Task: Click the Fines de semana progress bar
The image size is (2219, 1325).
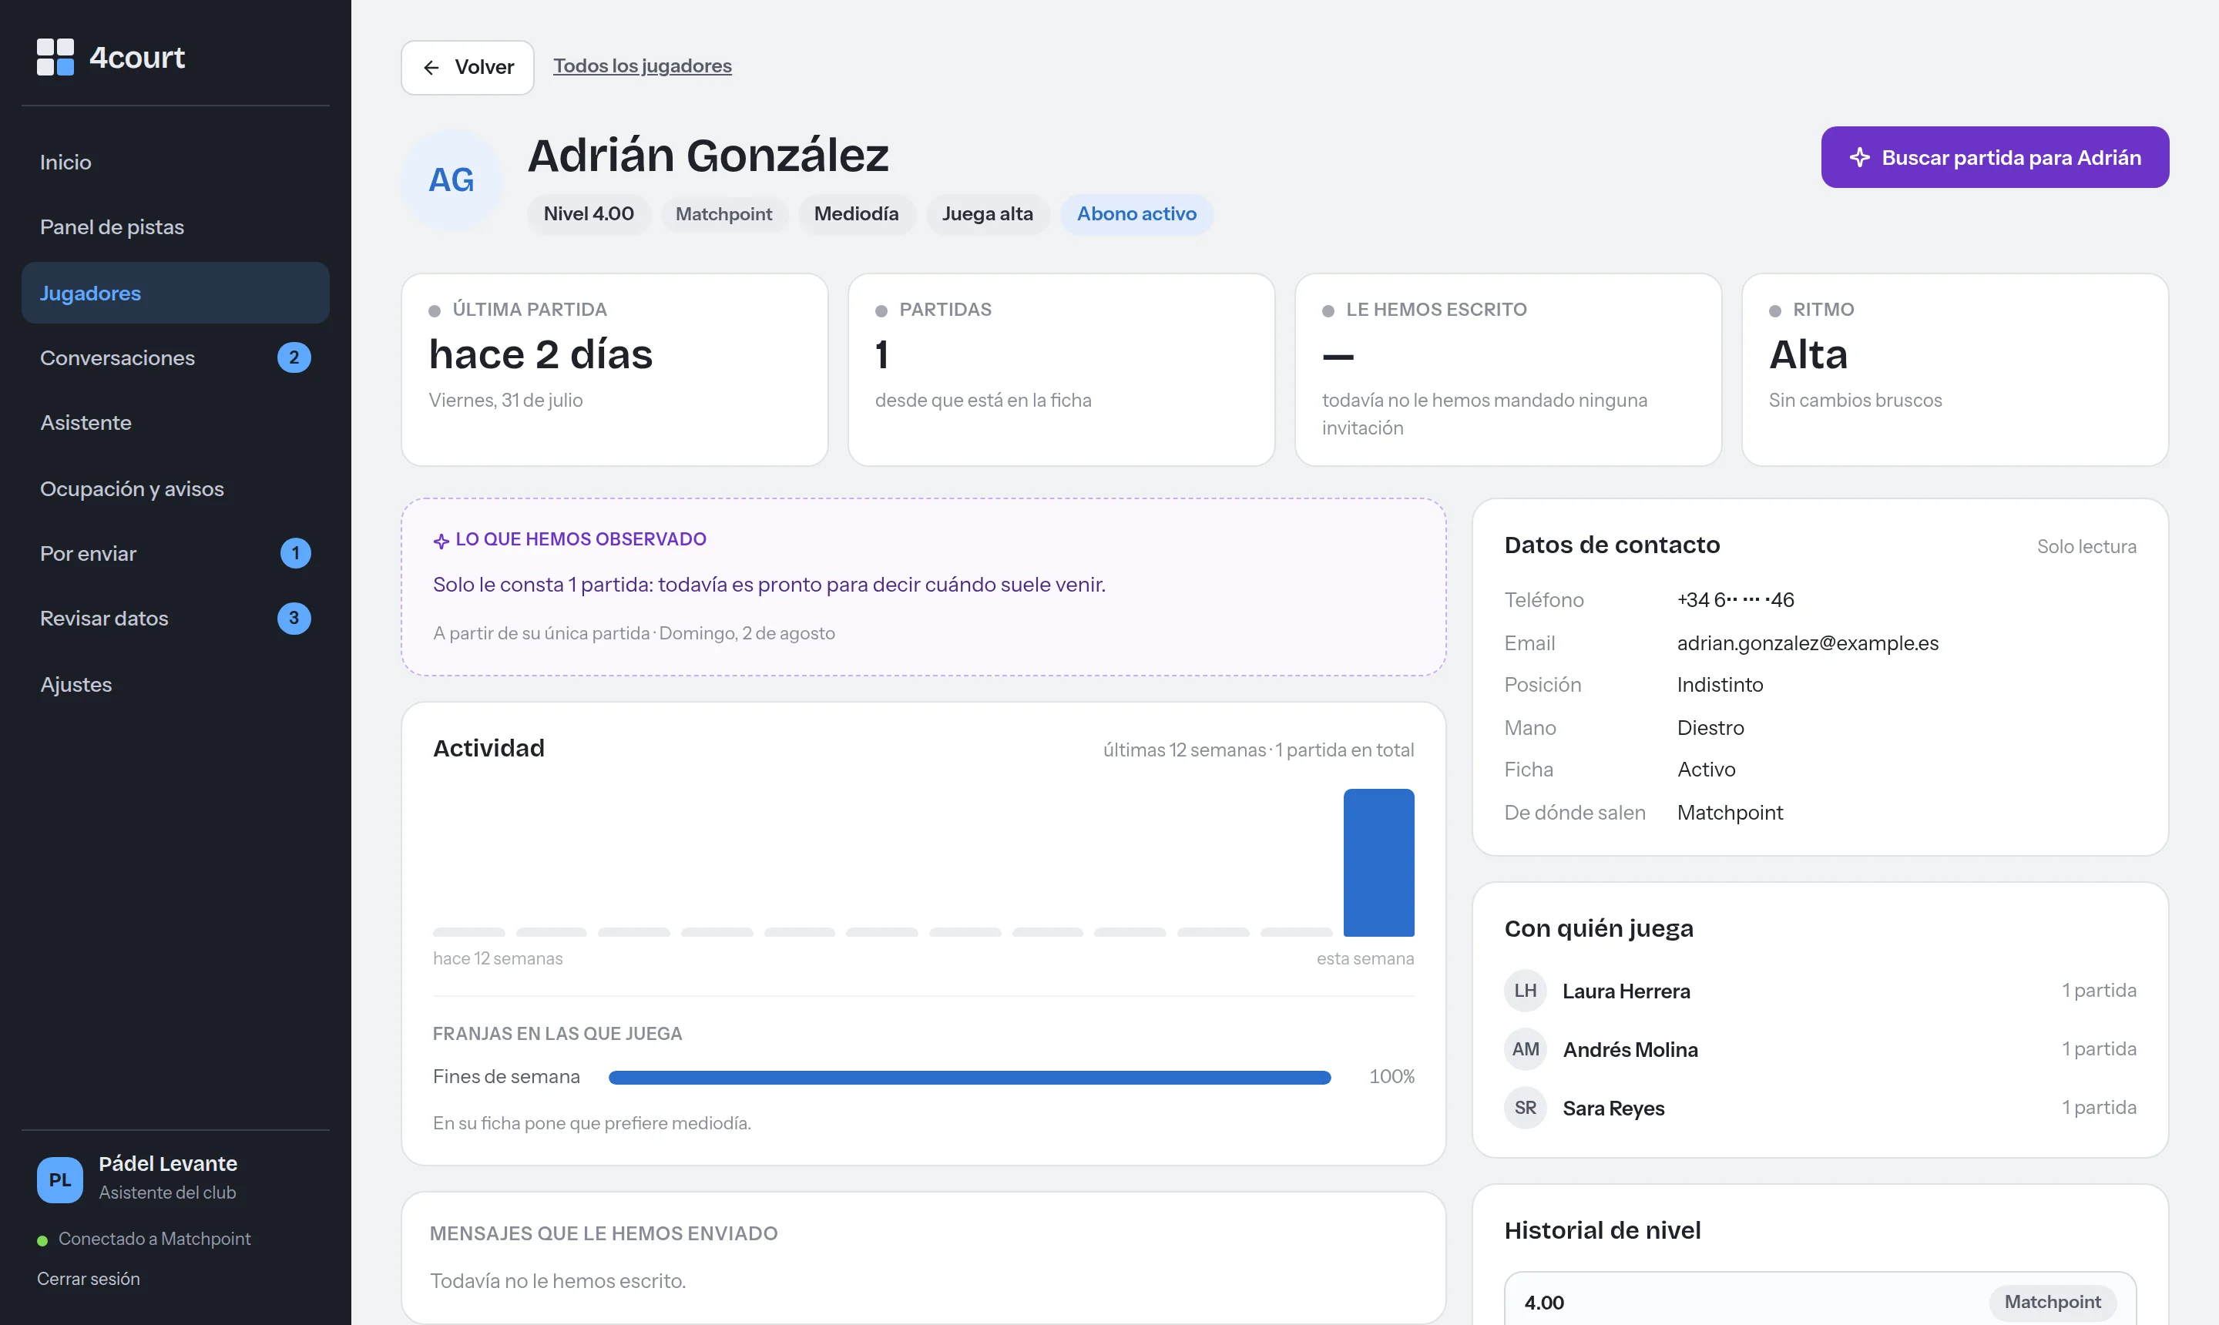Action: (x=970, y=1078)
